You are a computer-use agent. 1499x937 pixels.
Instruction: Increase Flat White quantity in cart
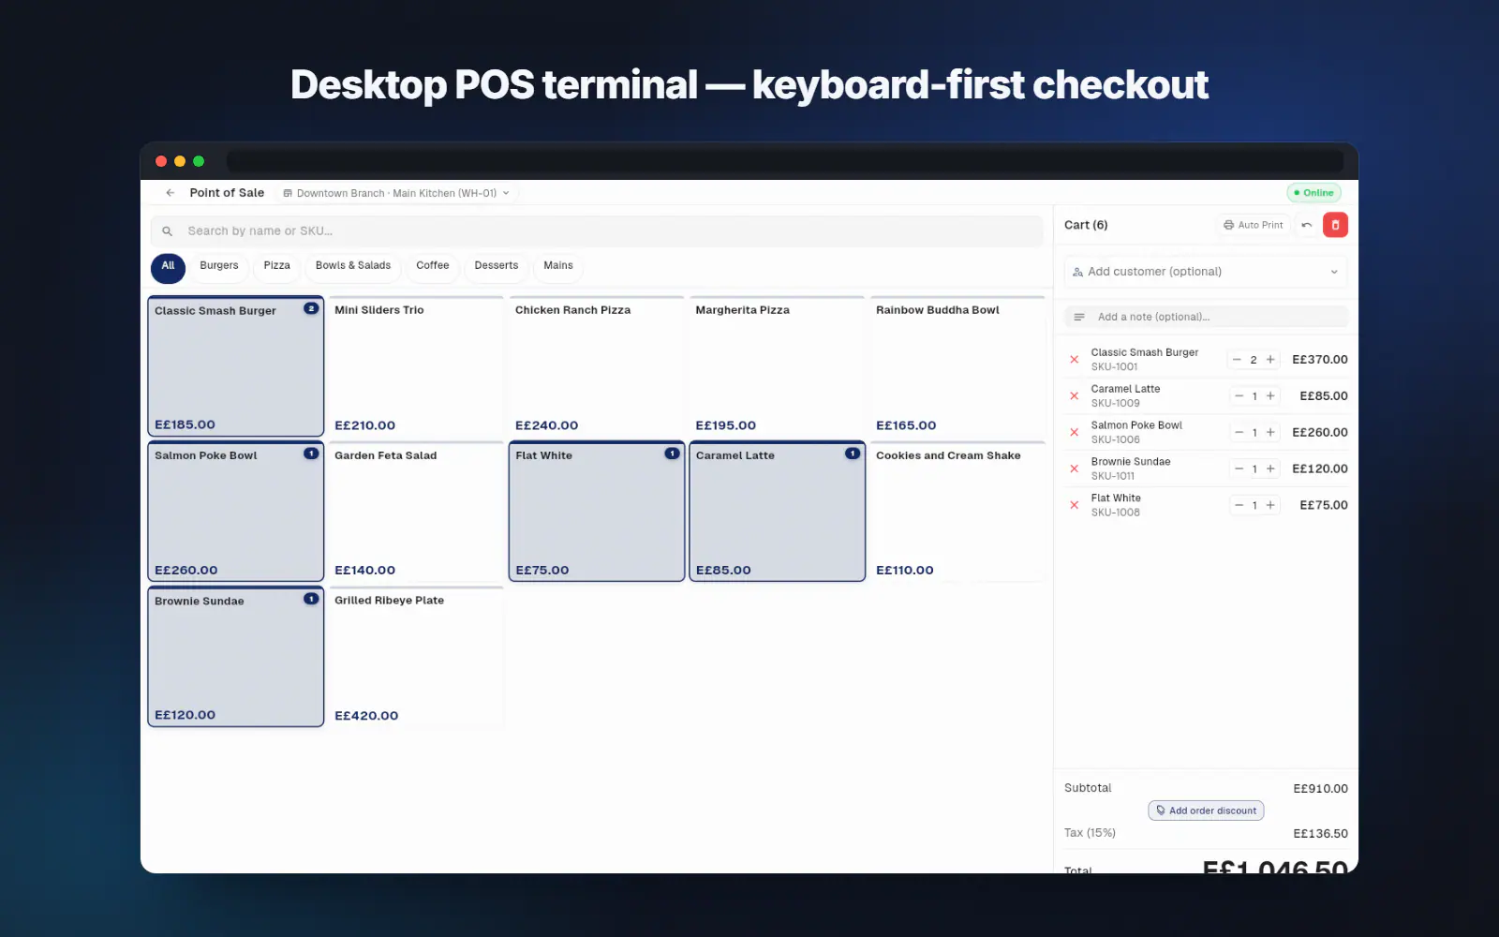tap(1270, 505)
